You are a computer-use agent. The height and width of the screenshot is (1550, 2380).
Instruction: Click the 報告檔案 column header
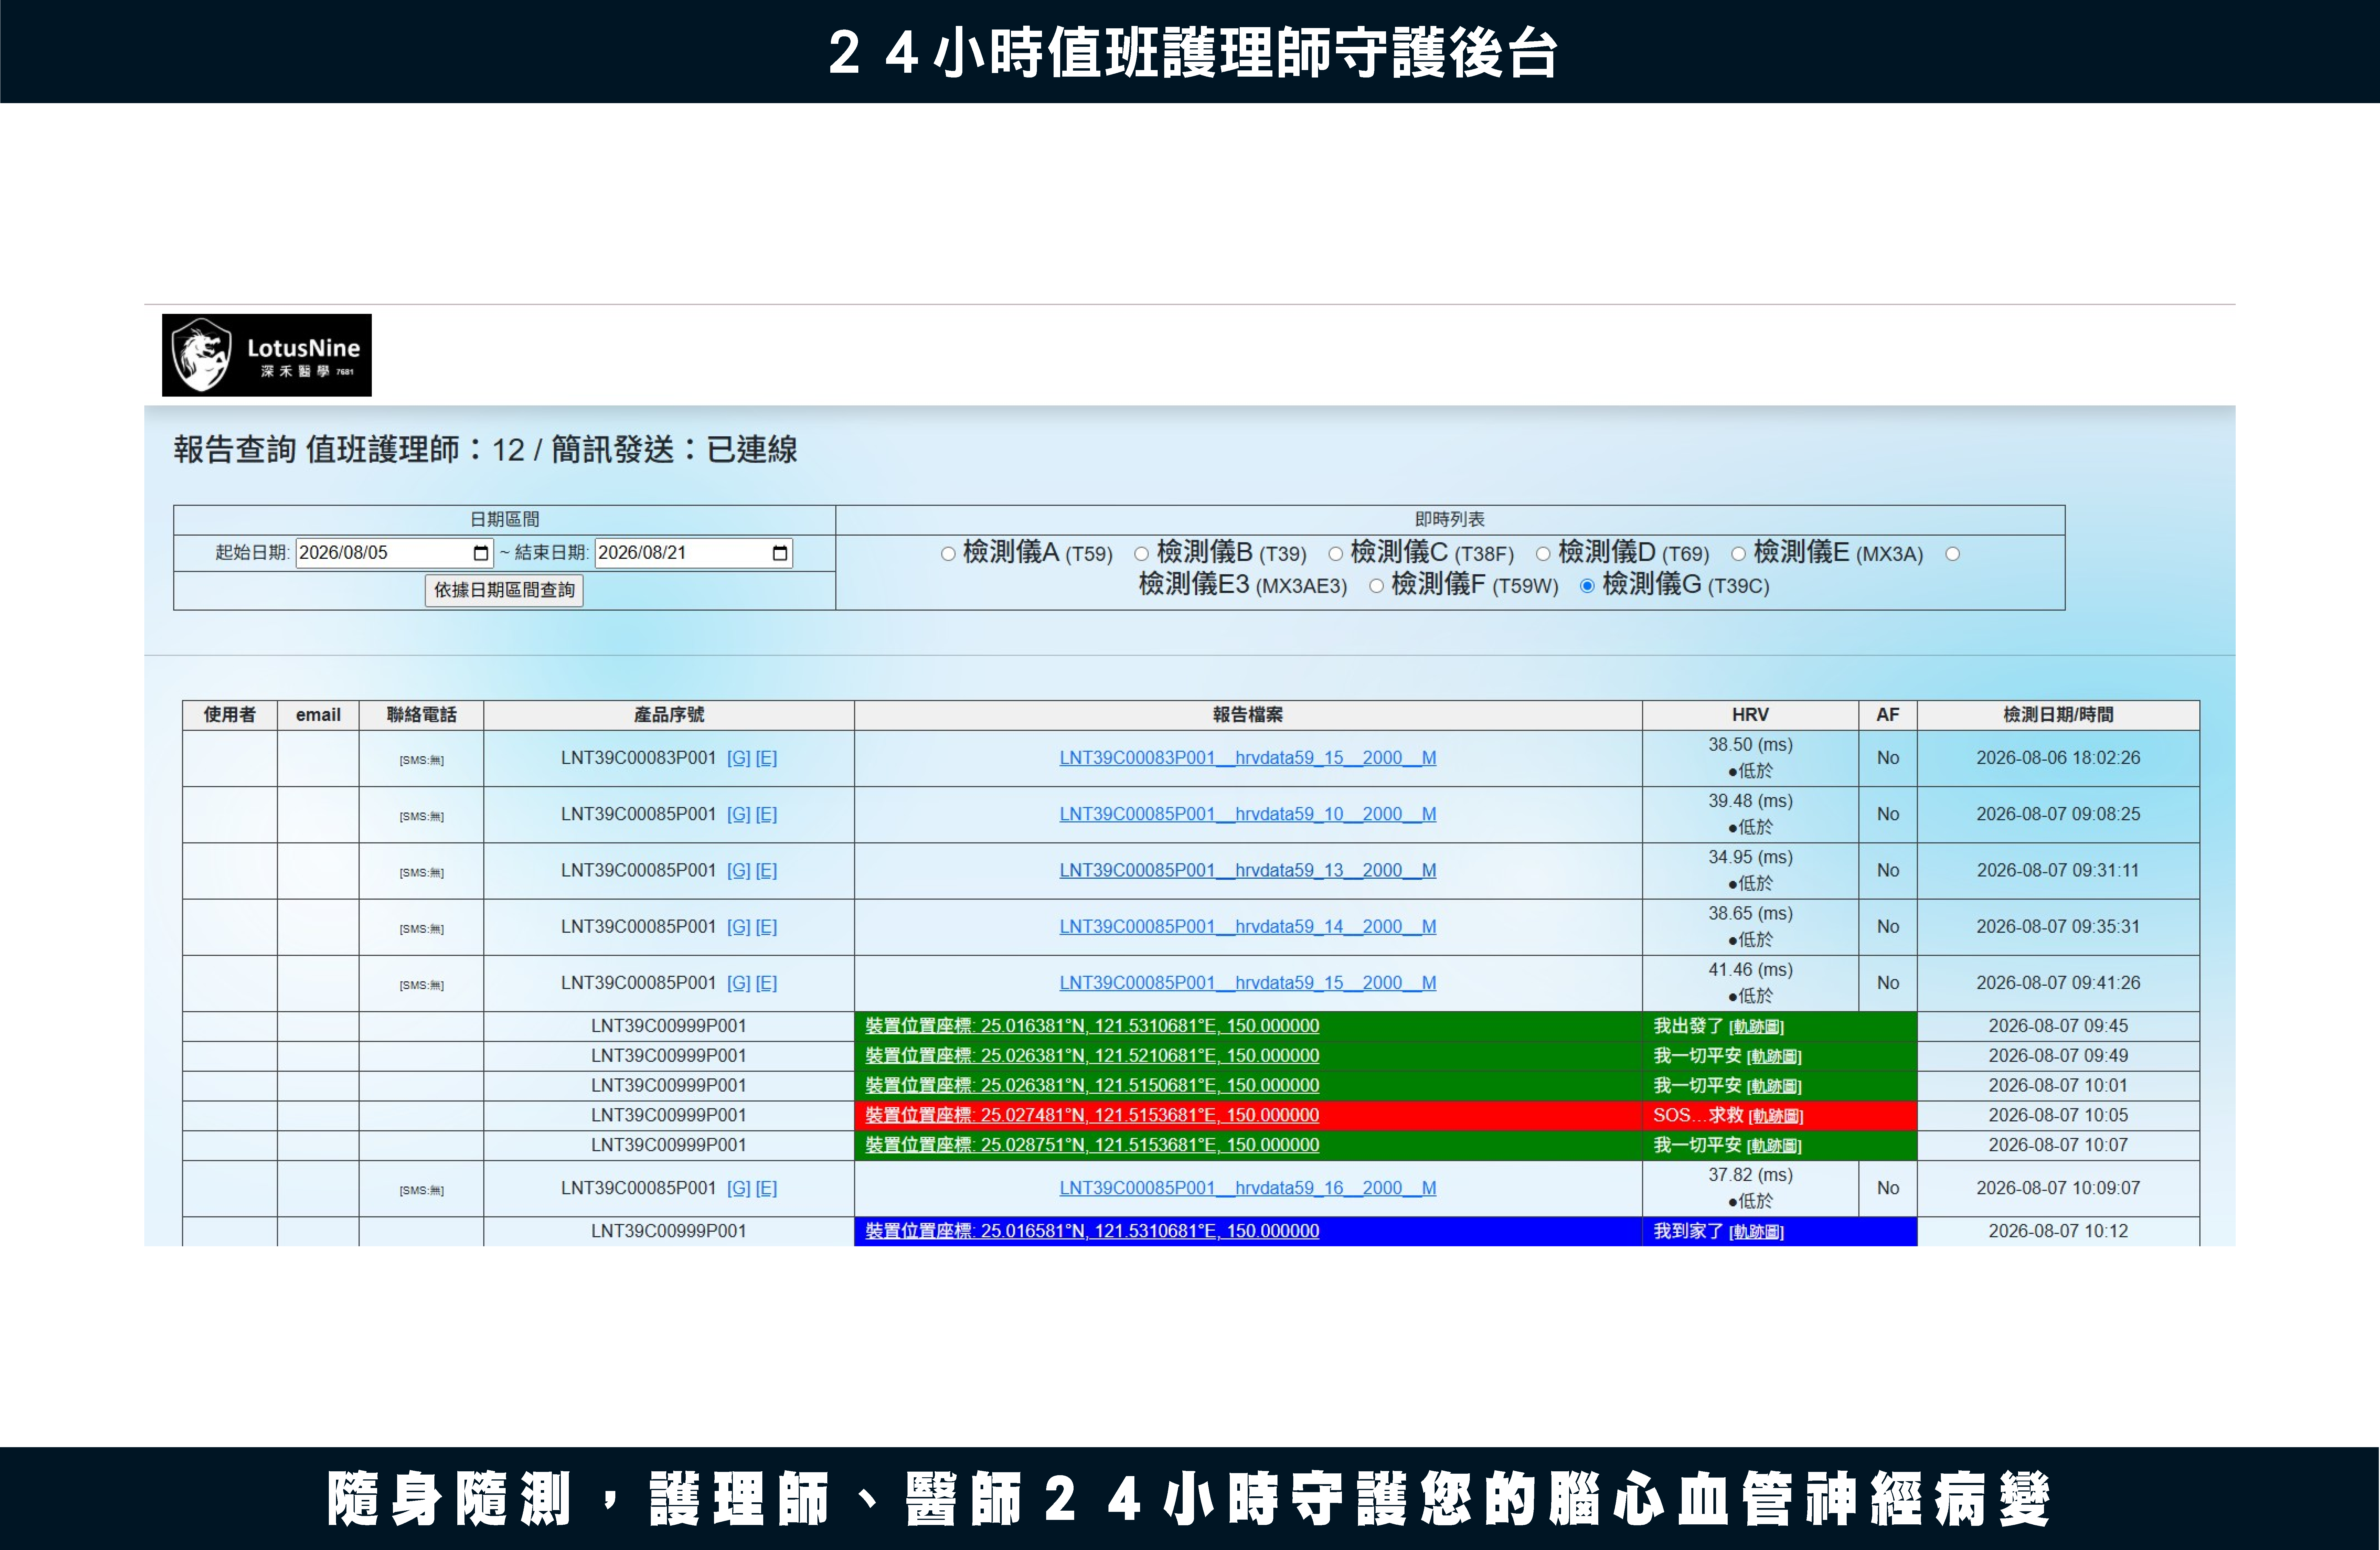[1248, 715]
